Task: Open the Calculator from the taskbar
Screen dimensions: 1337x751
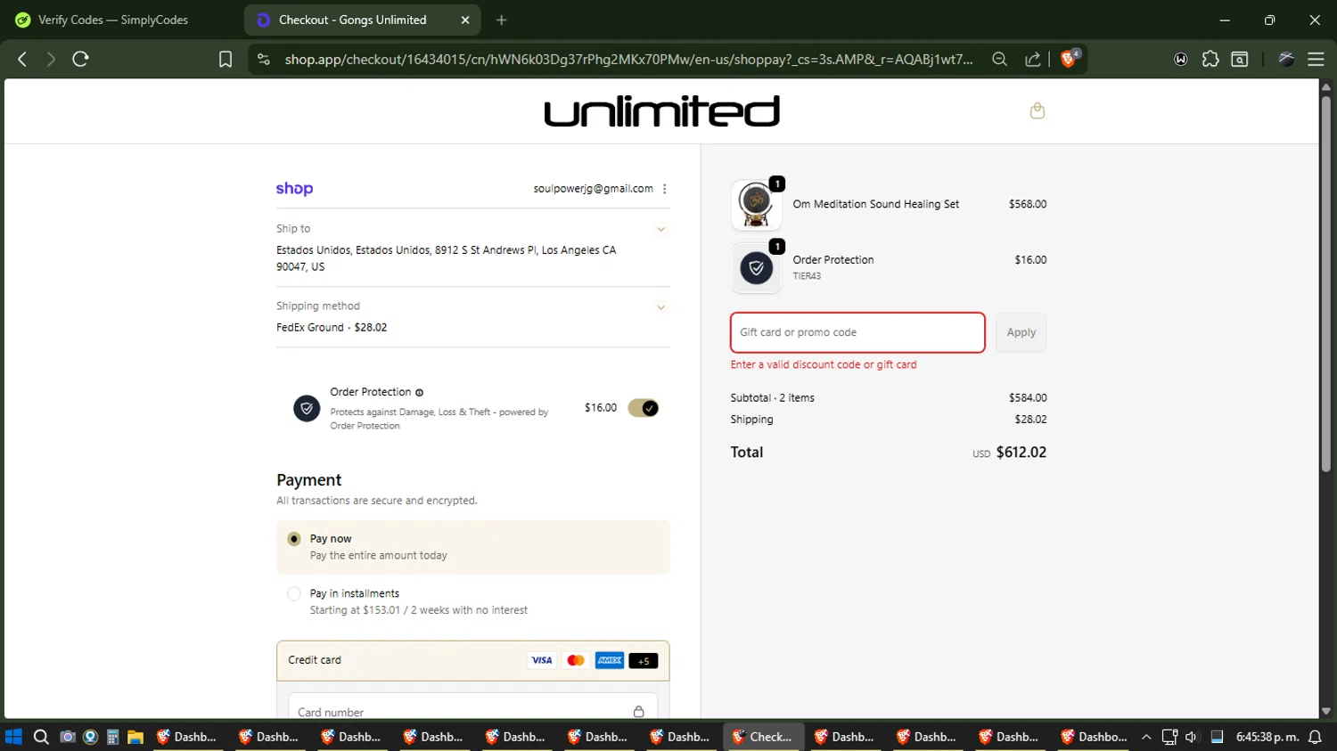Action: (x=112, y=737)
